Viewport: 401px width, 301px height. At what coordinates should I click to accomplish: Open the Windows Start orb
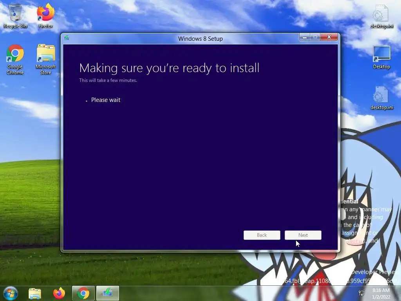pos(11,293)
